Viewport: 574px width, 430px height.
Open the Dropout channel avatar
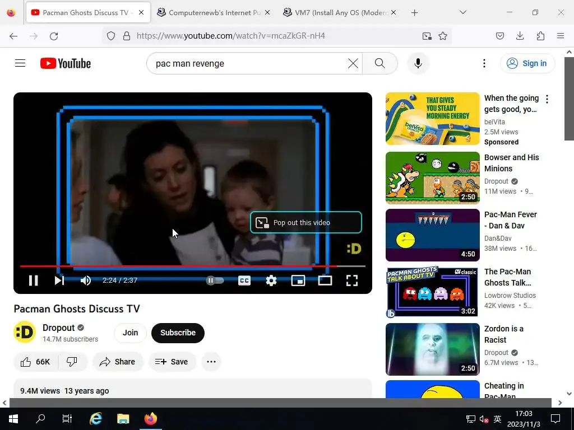tap(25, 332)
